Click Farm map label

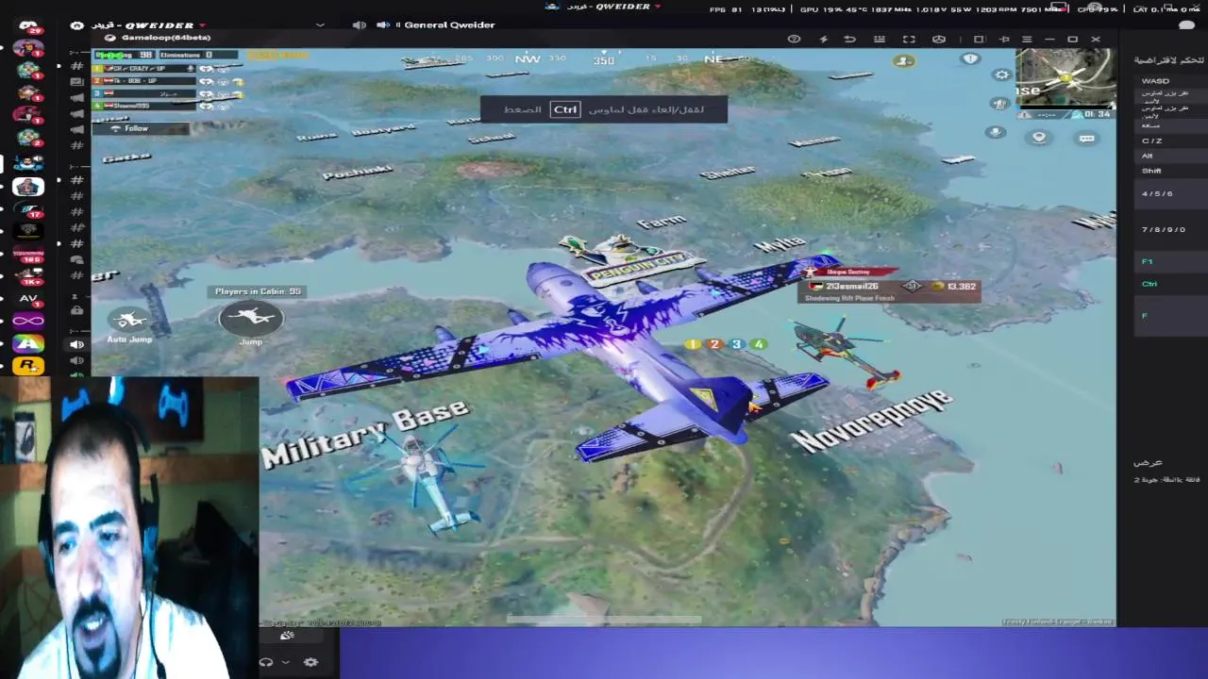click(662, 223)
